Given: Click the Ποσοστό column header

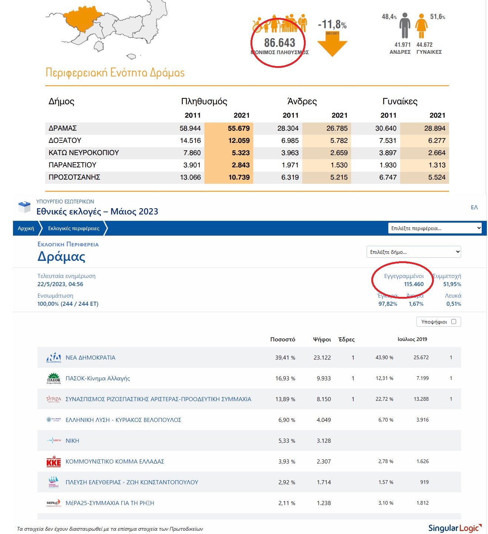Looking at the screenshot, I should (x=283, y=339).
